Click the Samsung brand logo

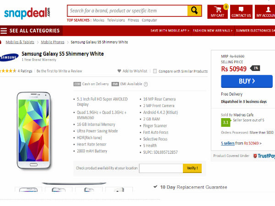[x=9, y=57]
